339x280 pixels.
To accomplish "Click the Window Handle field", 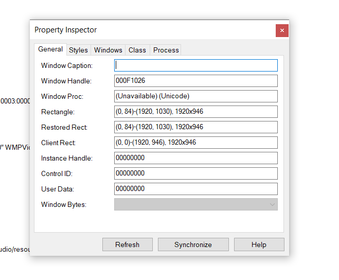I will click(x=195, y=81).
